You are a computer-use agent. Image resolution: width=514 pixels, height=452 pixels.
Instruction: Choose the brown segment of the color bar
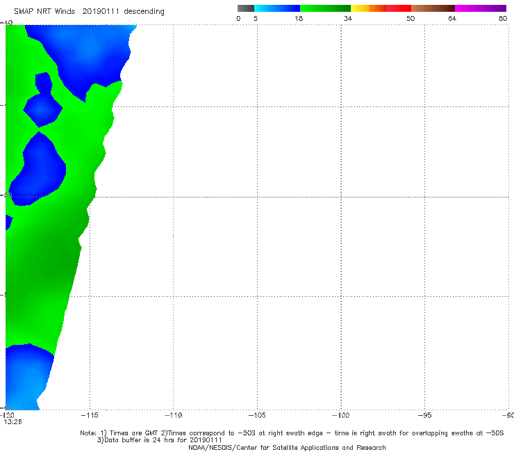click(x=433, y=8)
